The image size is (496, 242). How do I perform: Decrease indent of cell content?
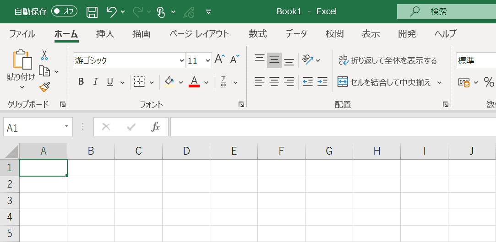point(307,82)
